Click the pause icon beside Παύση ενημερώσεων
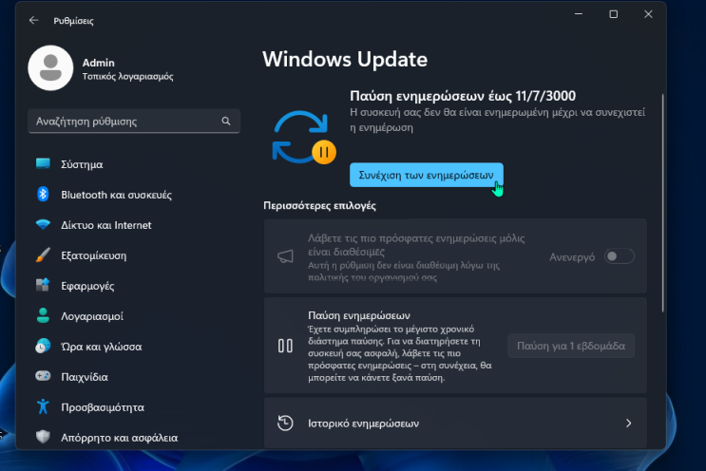Viewport: 706px width, 471px height. [285, 346]
